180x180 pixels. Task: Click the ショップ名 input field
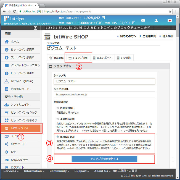coord(104,81)
